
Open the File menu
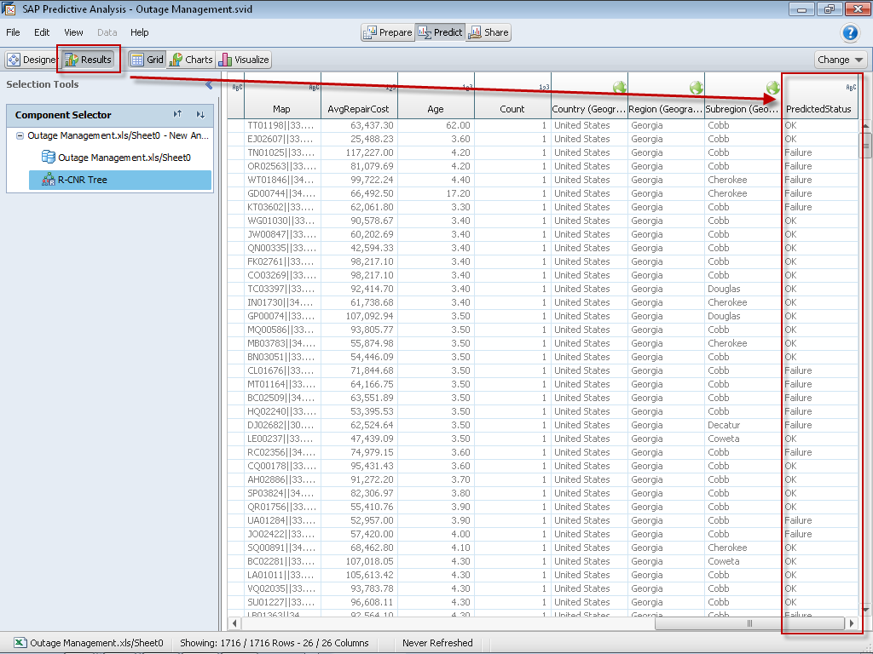pos(13,32)
